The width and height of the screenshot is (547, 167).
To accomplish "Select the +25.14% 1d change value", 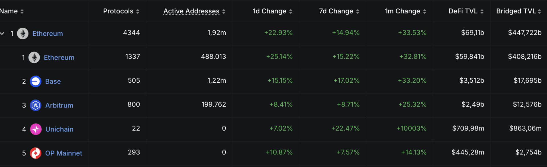I will tap(279, 57).
